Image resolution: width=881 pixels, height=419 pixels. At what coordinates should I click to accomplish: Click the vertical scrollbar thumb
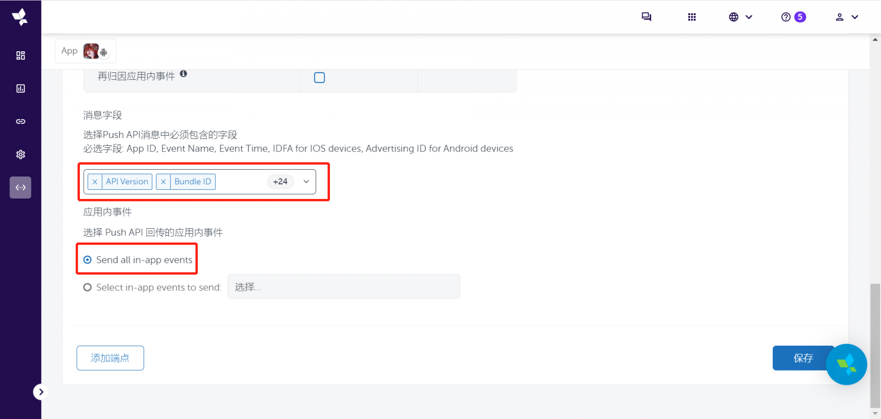(875, 345)
